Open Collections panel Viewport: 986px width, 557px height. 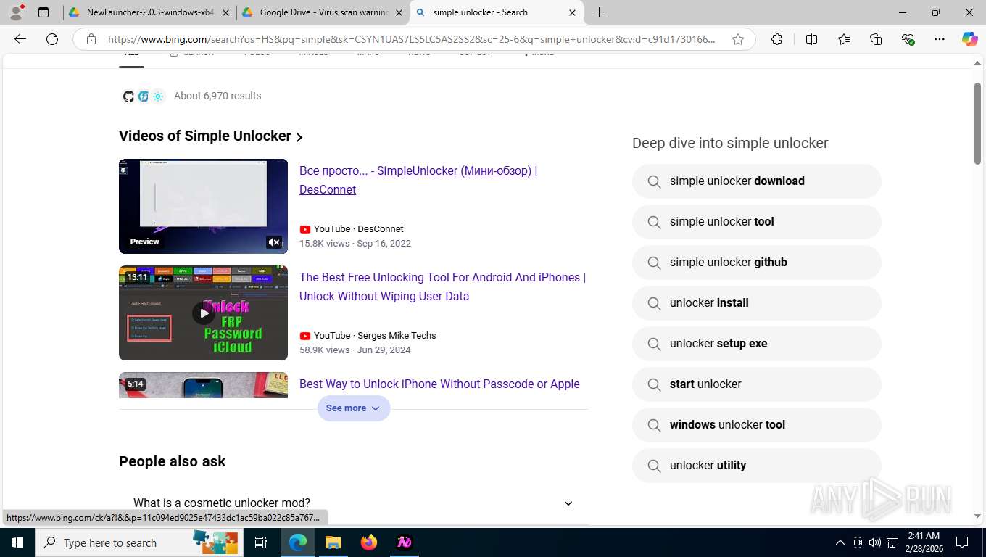(x=876, y=39)
